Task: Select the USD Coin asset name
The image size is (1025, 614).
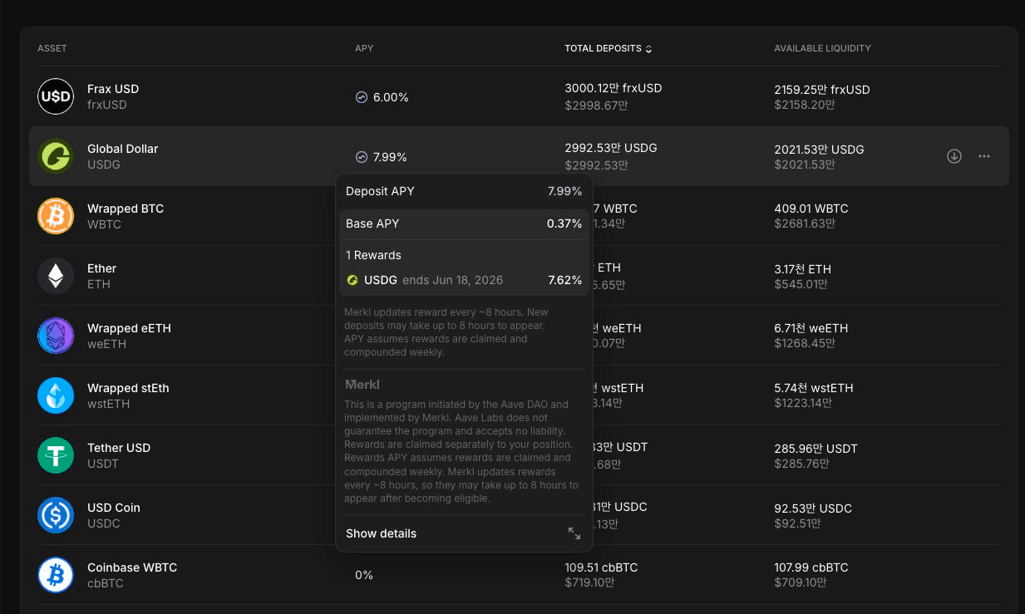Action: pos(114,508)
